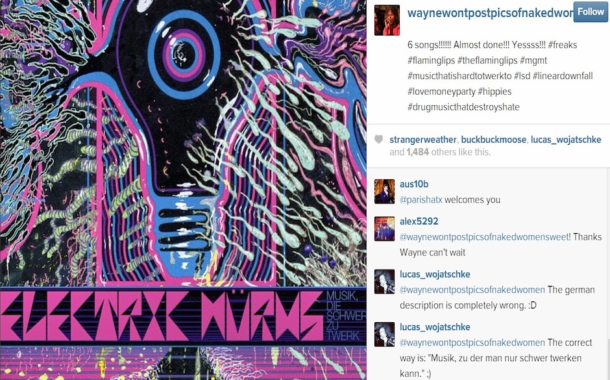Image resolution: width=610 pixels, height=380 pixels.
Task: Click the comments panel scrollbar
Action: pyautogui.click(x=607, y=274)
